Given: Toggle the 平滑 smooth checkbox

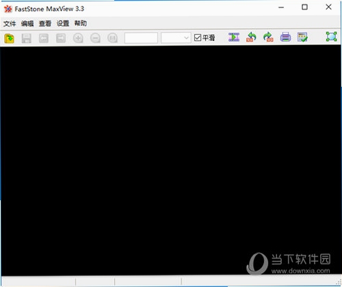Looking at the screenshot, I should (198, 38).
